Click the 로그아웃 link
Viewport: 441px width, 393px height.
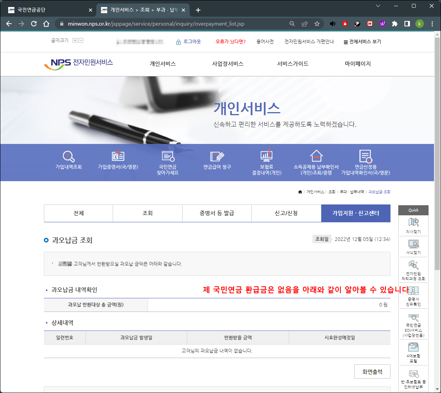tap(191, 42)
